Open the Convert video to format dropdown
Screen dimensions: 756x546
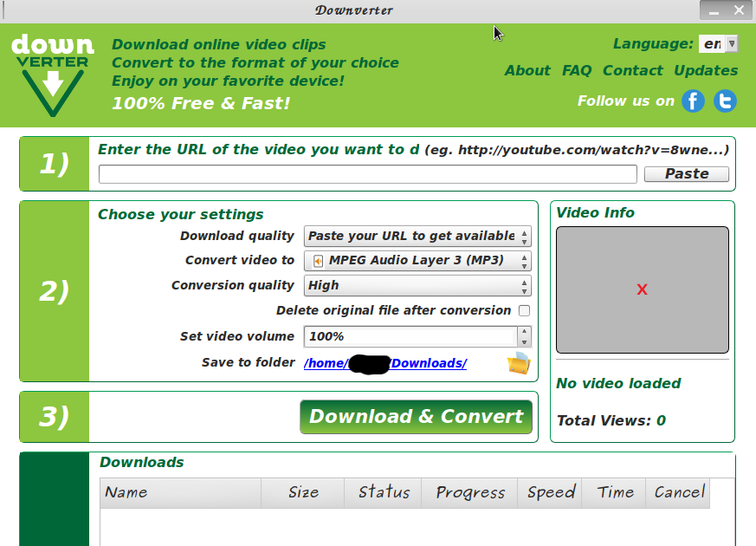click(x=417, y=261)
